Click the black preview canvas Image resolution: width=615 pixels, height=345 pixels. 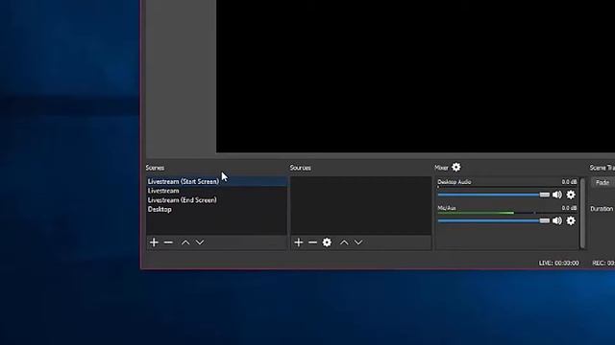(415, 77)
